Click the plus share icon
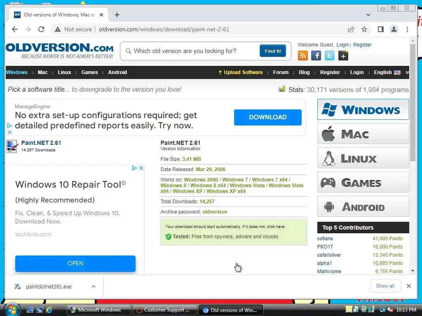 click(343, 56)
